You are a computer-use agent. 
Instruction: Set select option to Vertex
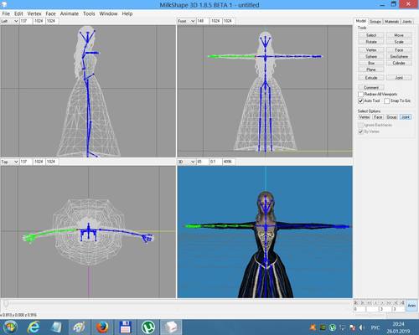click(365, 117)
